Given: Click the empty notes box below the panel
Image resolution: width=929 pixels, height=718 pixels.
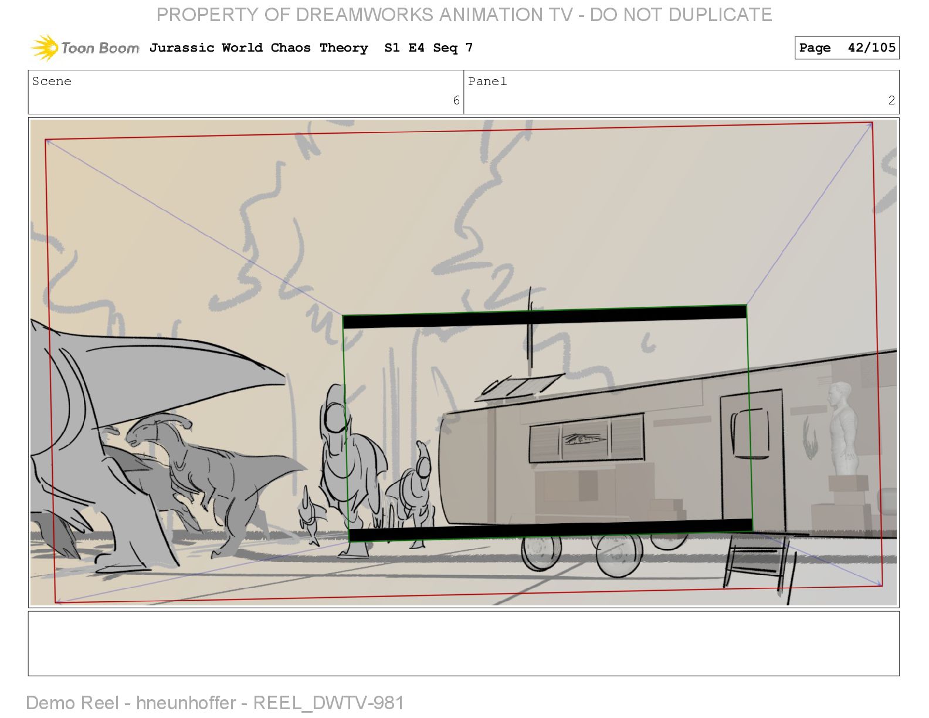Looking at the screenshot, I should pyautogui.click(x=463, y=644).
